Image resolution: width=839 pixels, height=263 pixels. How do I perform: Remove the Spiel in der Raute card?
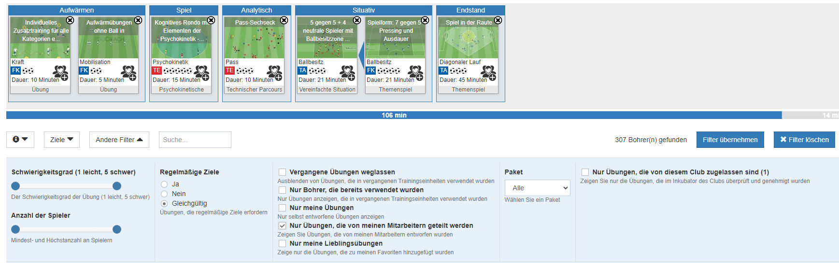click(x=498, y=20)
